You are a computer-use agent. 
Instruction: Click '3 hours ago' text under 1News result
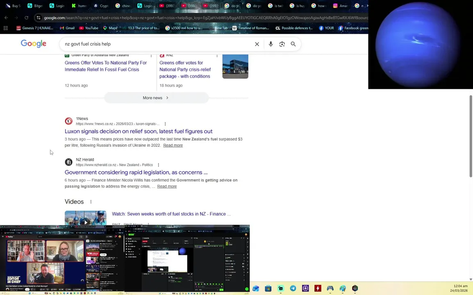[x=75, y=139]
